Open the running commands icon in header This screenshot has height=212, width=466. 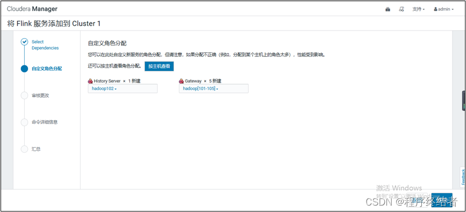point(402,9)
